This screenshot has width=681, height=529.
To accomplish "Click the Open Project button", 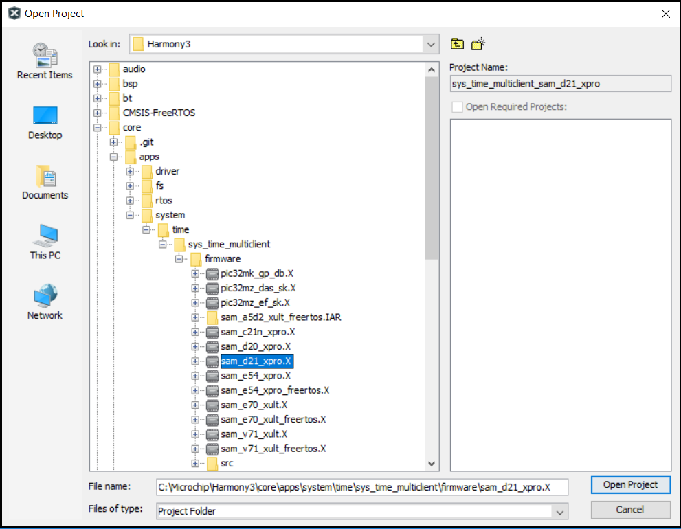I will click(x=630, y=485).
